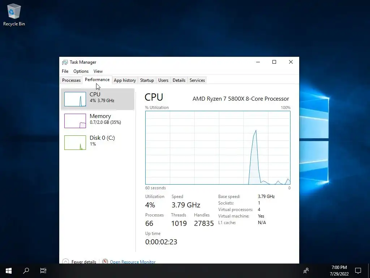370x278 pixels.
Task: Switch to the App history tab
Action: point(125,80)
